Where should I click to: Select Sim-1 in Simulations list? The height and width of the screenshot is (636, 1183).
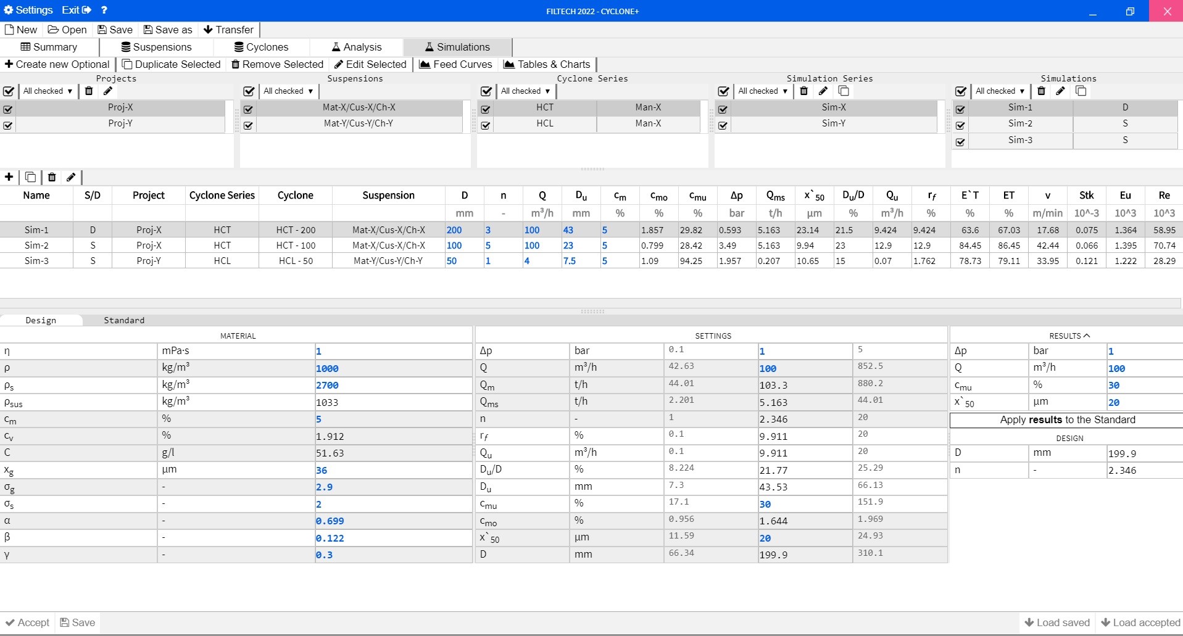(x=1020, y=107)
